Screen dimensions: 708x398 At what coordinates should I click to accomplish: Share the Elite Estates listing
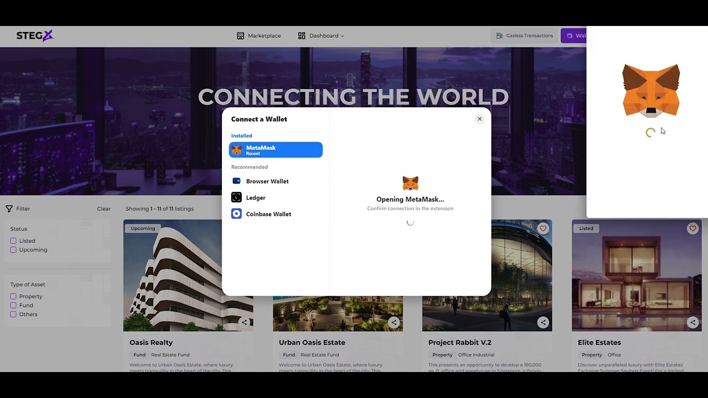tap(693, 322)
